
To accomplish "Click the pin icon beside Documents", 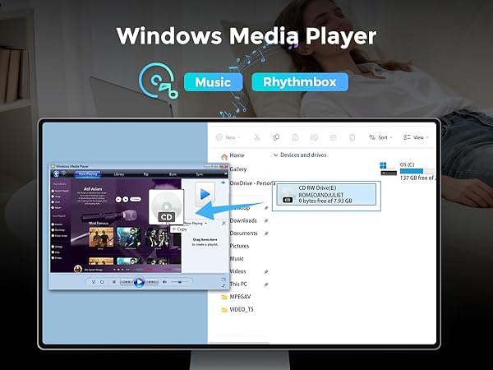I will coord(266,234).
